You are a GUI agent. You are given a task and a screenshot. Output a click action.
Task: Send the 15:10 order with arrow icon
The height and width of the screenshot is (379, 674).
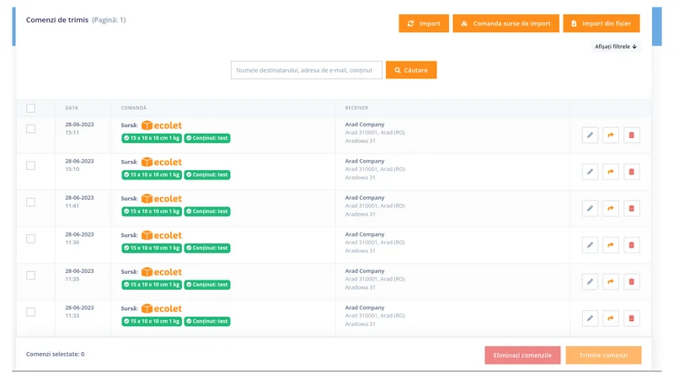pos(610,172)
